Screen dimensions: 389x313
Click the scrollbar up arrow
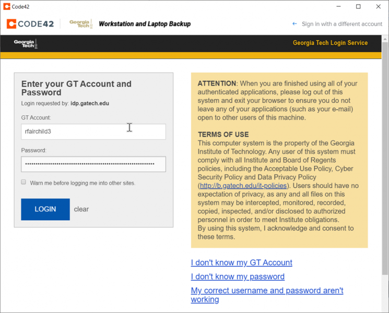click(x=385, y=39)
